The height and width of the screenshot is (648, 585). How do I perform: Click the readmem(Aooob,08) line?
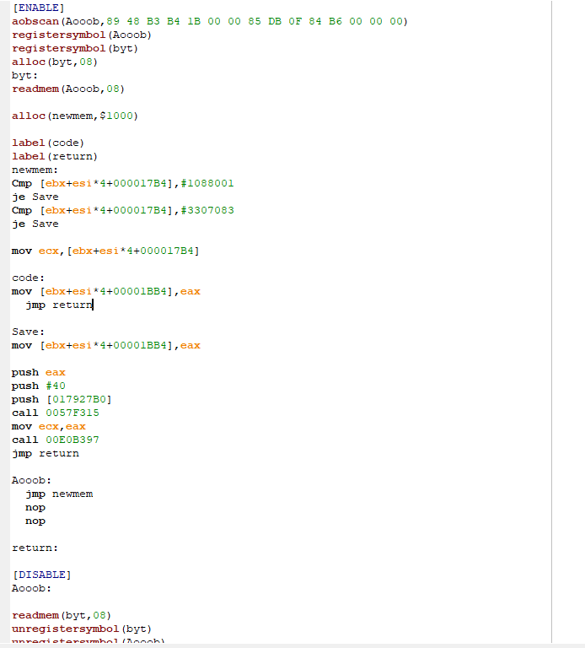[x=67, y=89]
